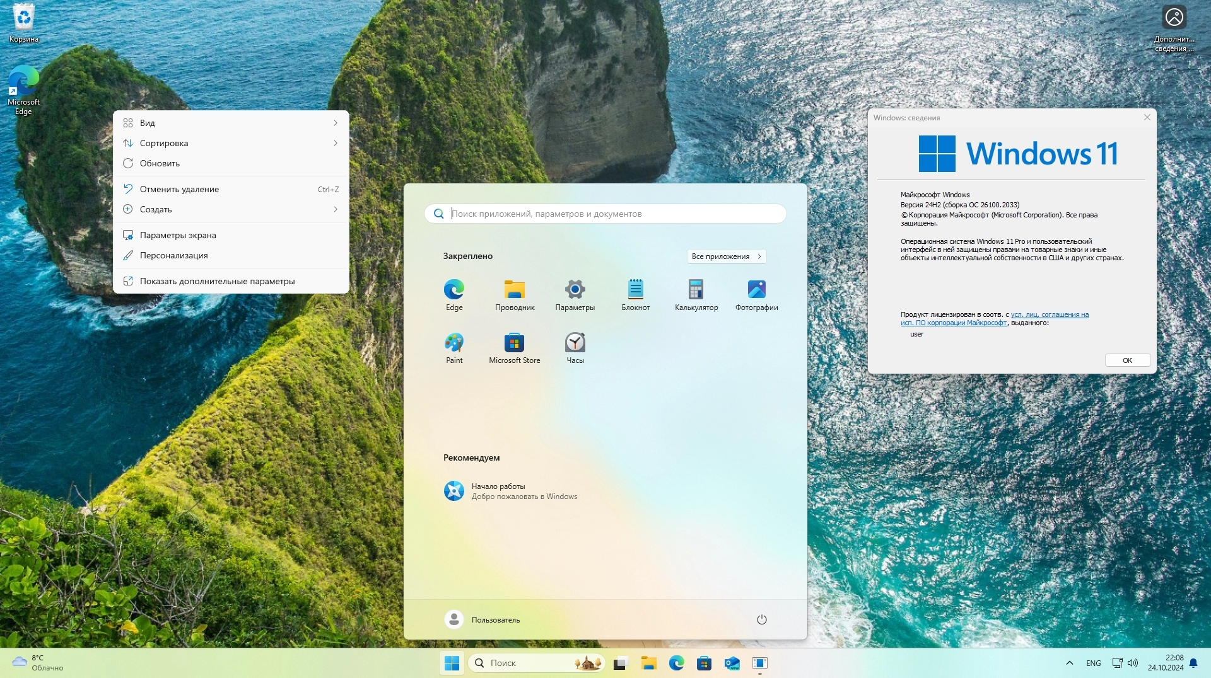
Task: Launch Часы from the pinned apps
Action: tap(575, 348)
